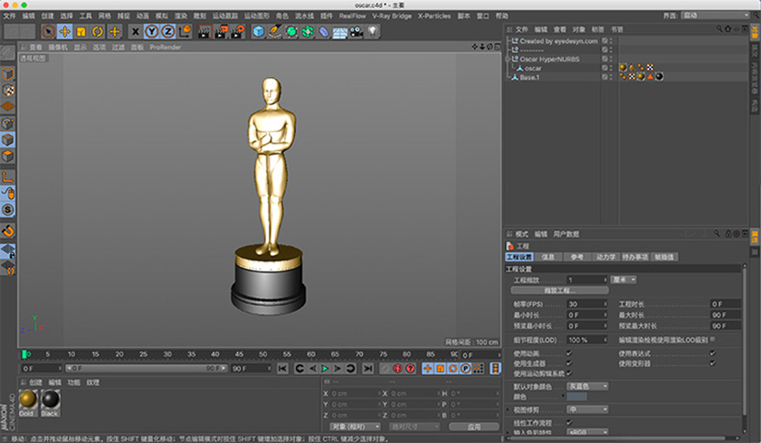
Task: Activate the Rotate tool
Action: coord(97,31)
